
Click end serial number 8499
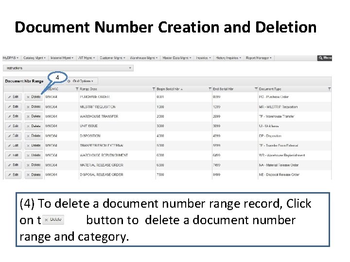point(216,175)
